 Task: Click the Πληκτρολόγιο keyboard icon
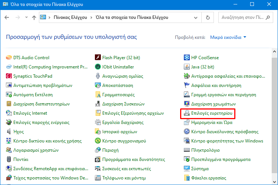pos(187,150)
